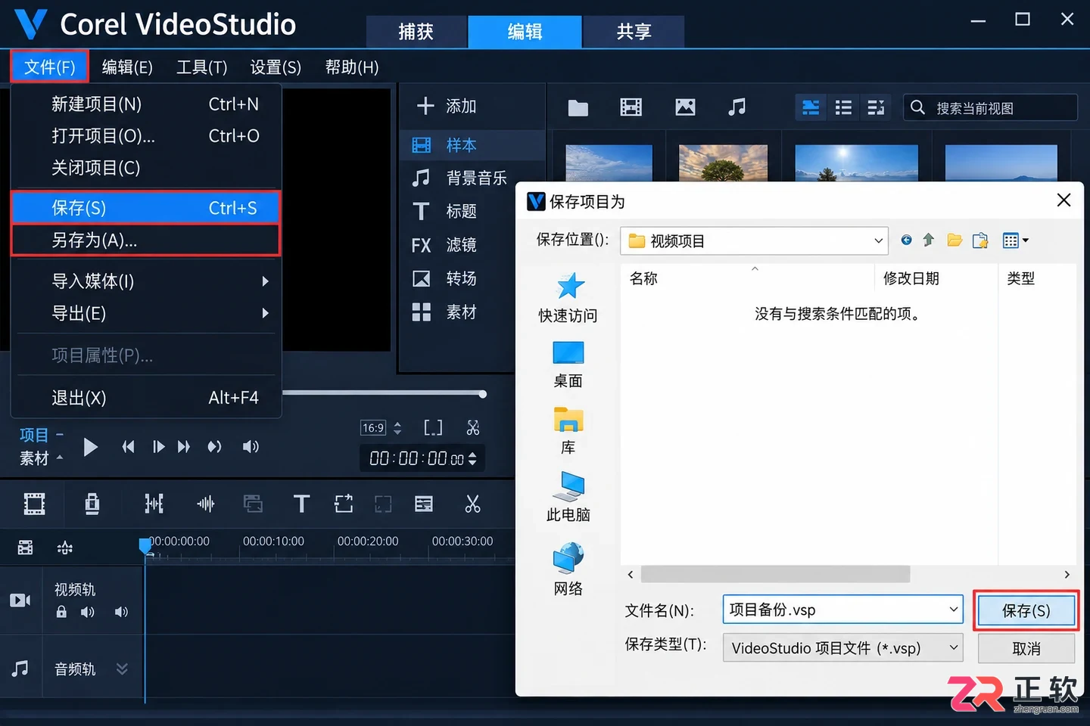Switch library to list view
1090x726 pixels.
(x=843, y=107)
